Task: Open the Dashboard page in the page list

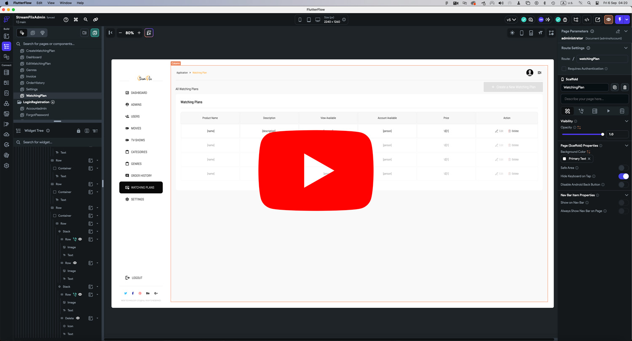Action: (34, 57)
